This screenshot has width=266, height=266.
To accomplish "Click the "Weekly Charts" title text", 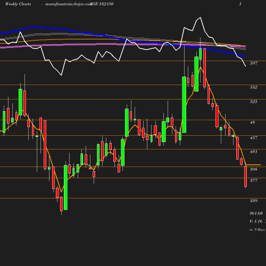I will point(18,4).
